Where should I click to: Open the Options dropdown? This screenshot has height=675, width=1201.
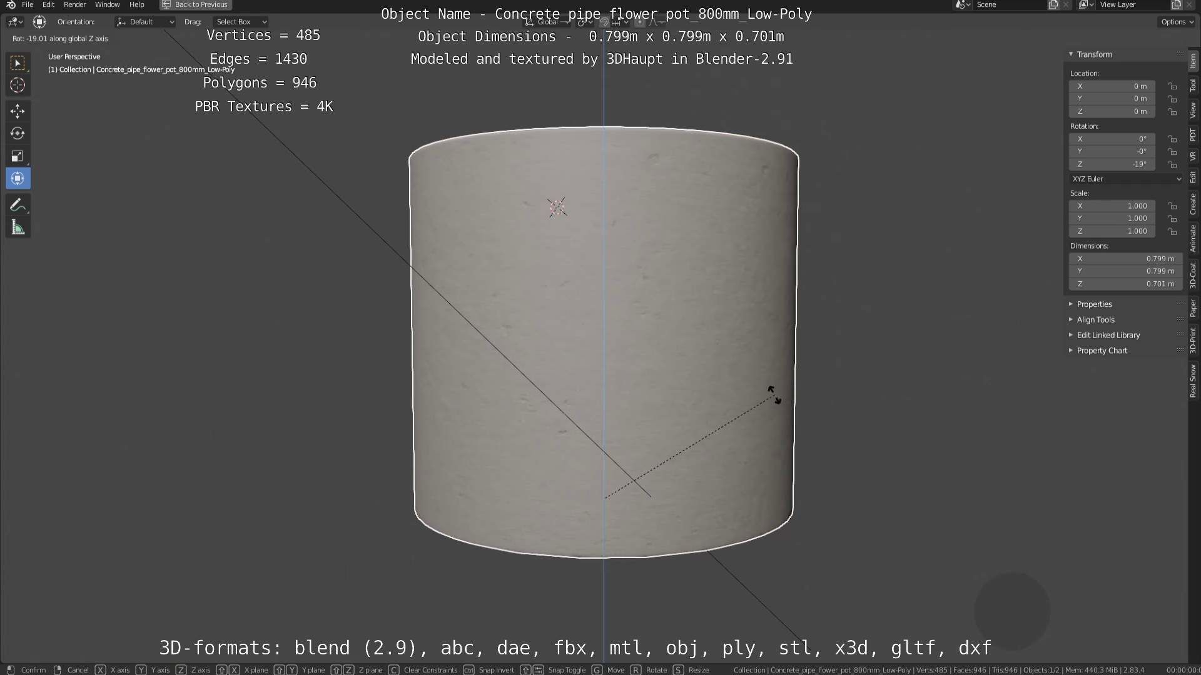[1177, 22]
